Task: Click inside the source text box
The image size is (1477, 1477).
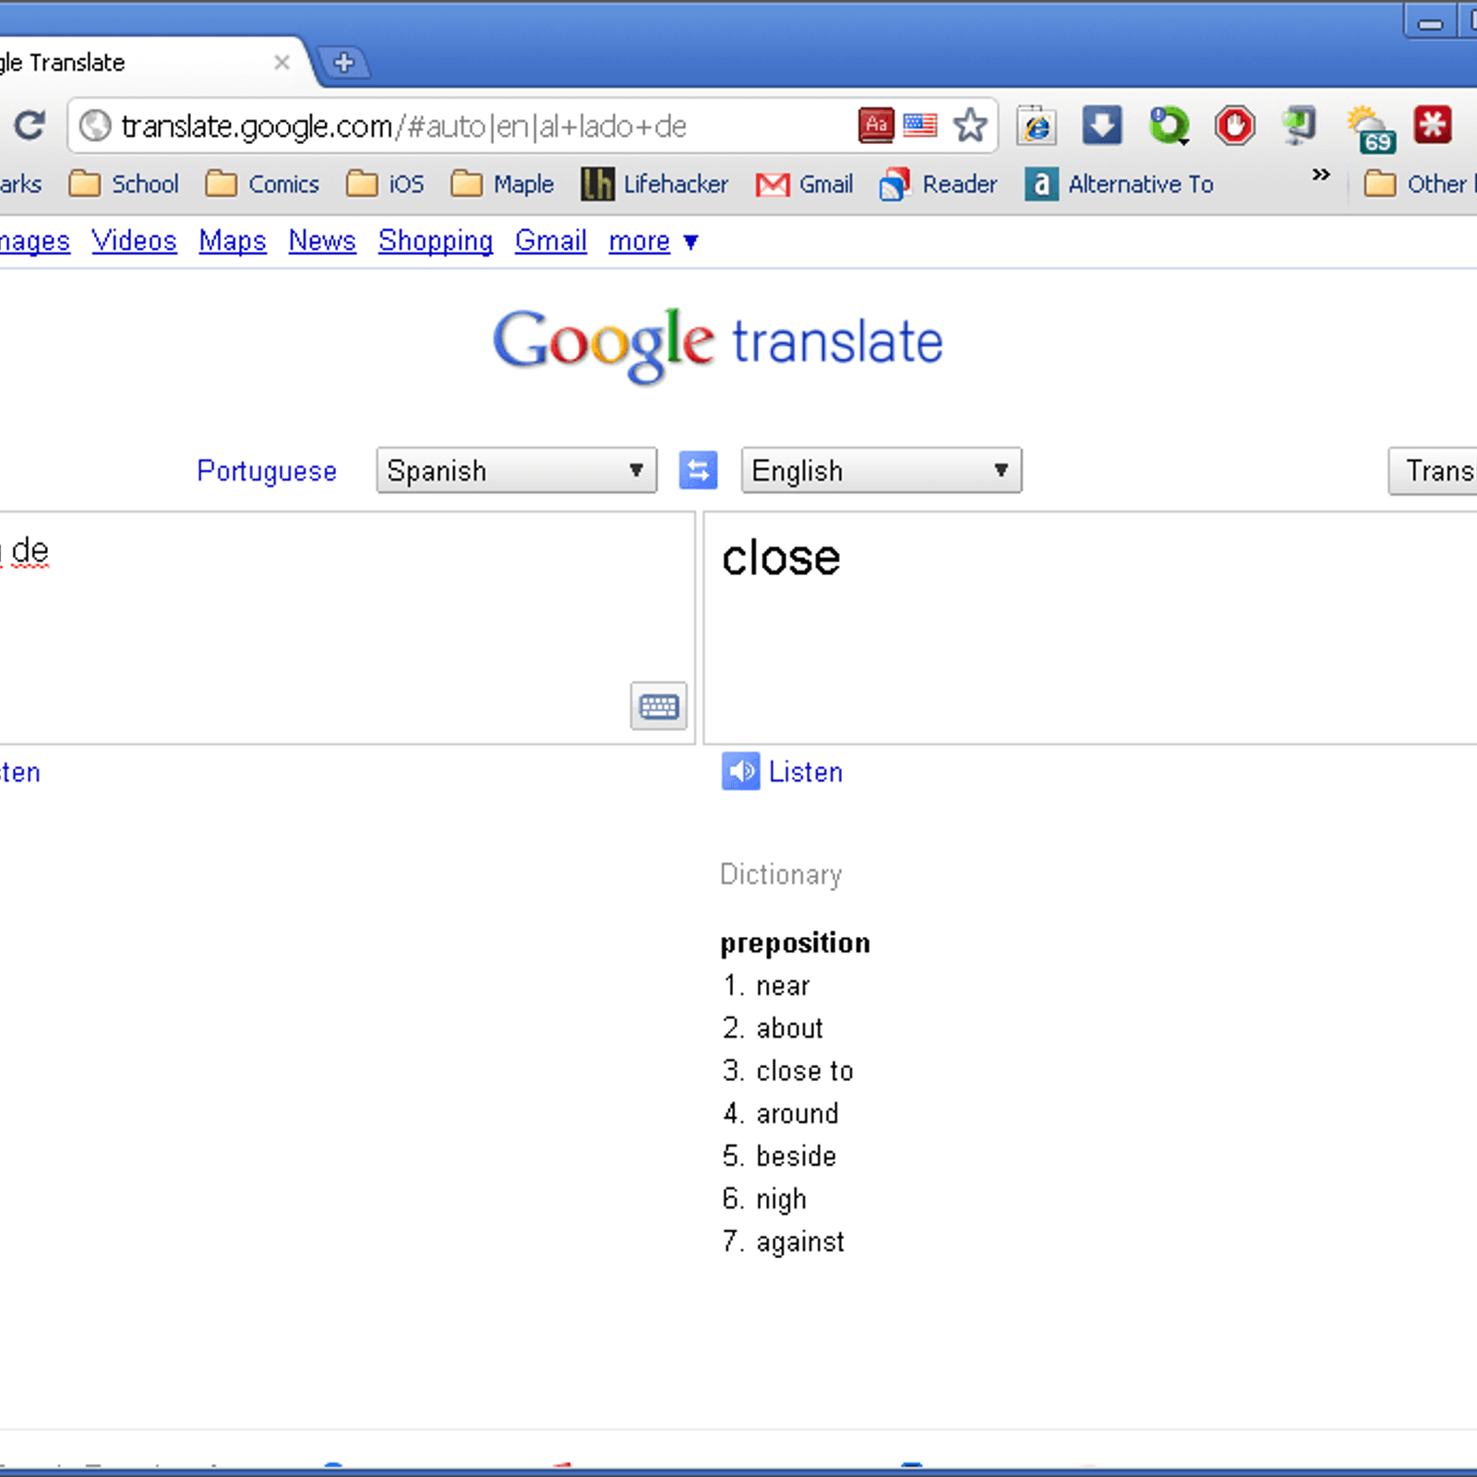Action: point(347,628)
